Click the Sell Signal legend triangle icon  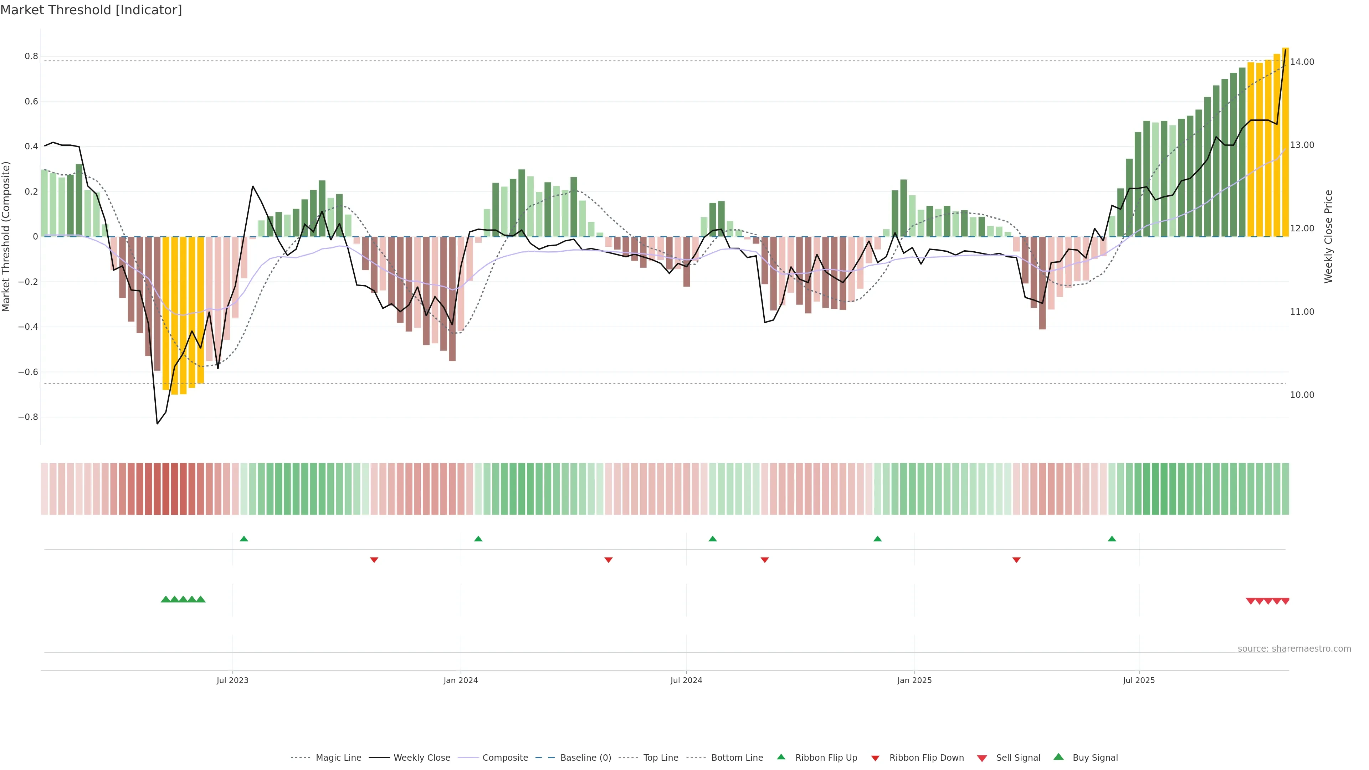tap(982, 758)
